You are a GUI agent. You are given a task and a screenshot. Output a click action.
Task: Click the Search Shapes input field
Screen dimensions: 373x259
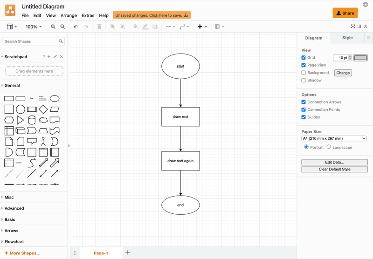[x=34, y=41]
